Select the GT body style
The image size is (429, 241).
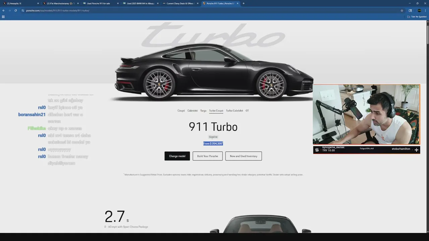(x=247, y=110)
